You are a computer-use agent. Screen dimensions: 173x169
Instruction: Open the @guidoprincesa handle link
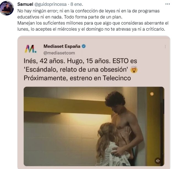[51, 4]
